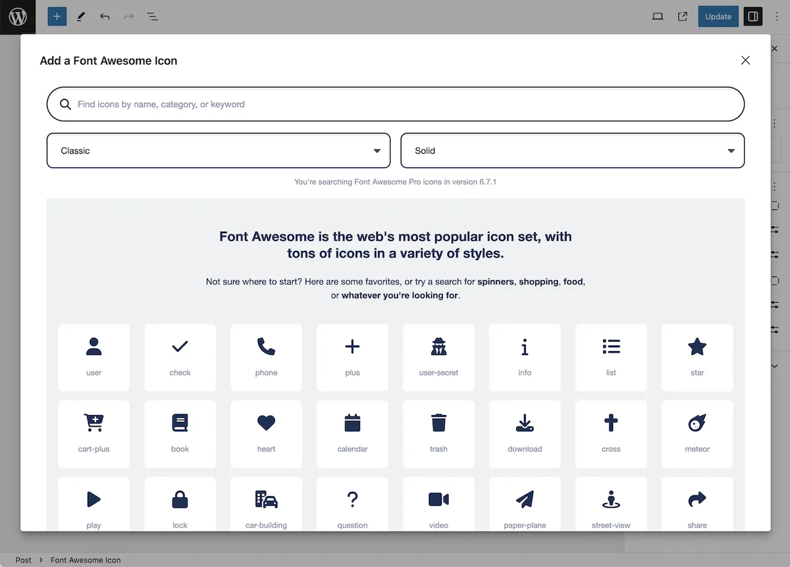Open the device preview laptop icon

click(x=658, y=16)
